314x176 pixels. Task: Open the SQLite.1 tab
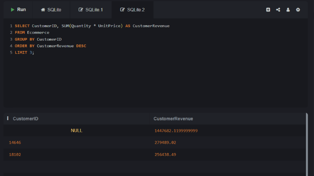coord(91,9)
